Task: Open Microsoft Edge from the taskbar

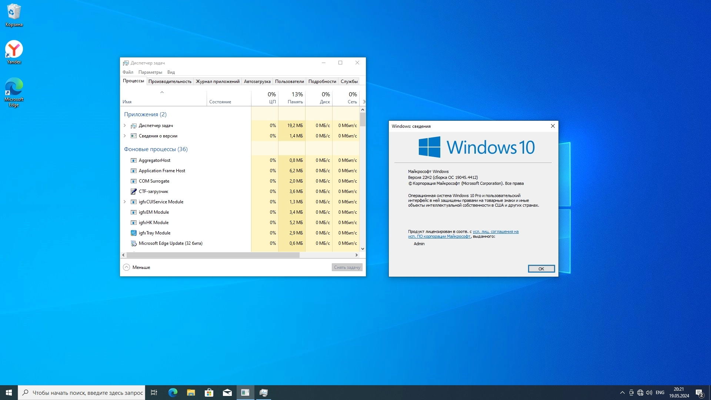Action: (173, 393)
